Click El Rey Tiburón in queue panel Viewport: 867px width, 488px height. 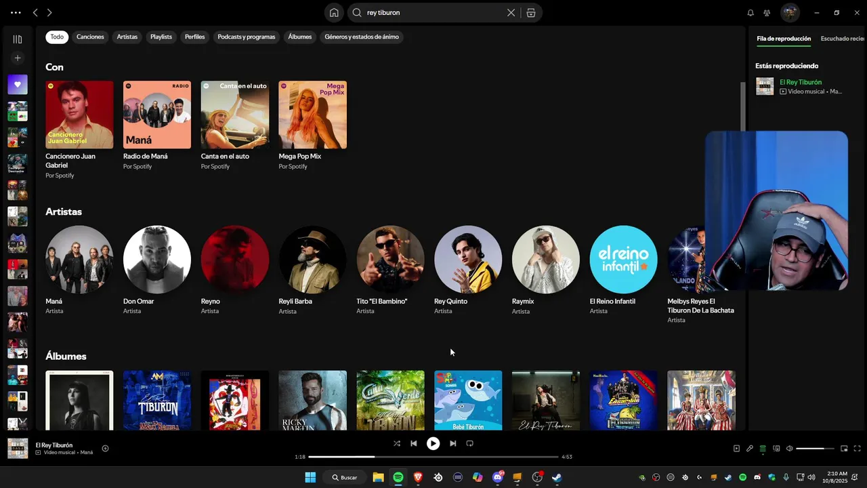(801, 82)
